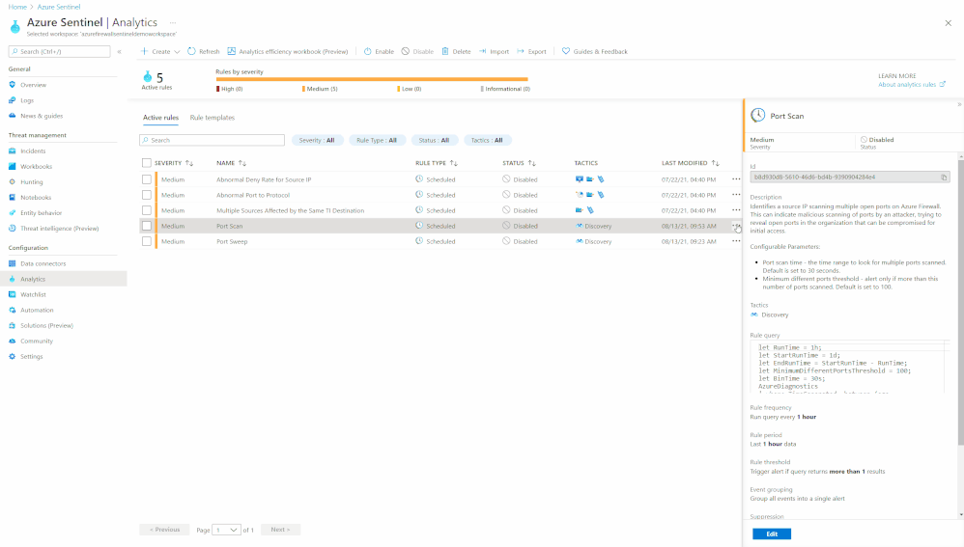Open Hunting section

(31, 181)
